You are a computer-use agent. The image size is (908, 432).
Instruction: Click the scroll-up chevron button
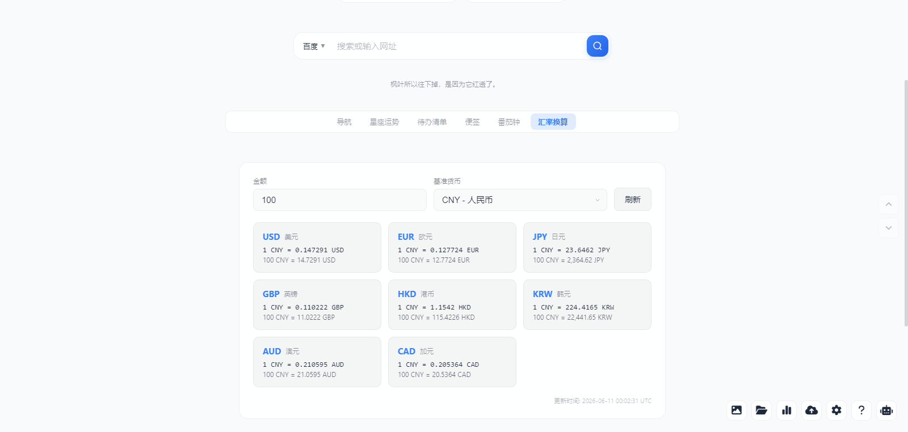889,204
